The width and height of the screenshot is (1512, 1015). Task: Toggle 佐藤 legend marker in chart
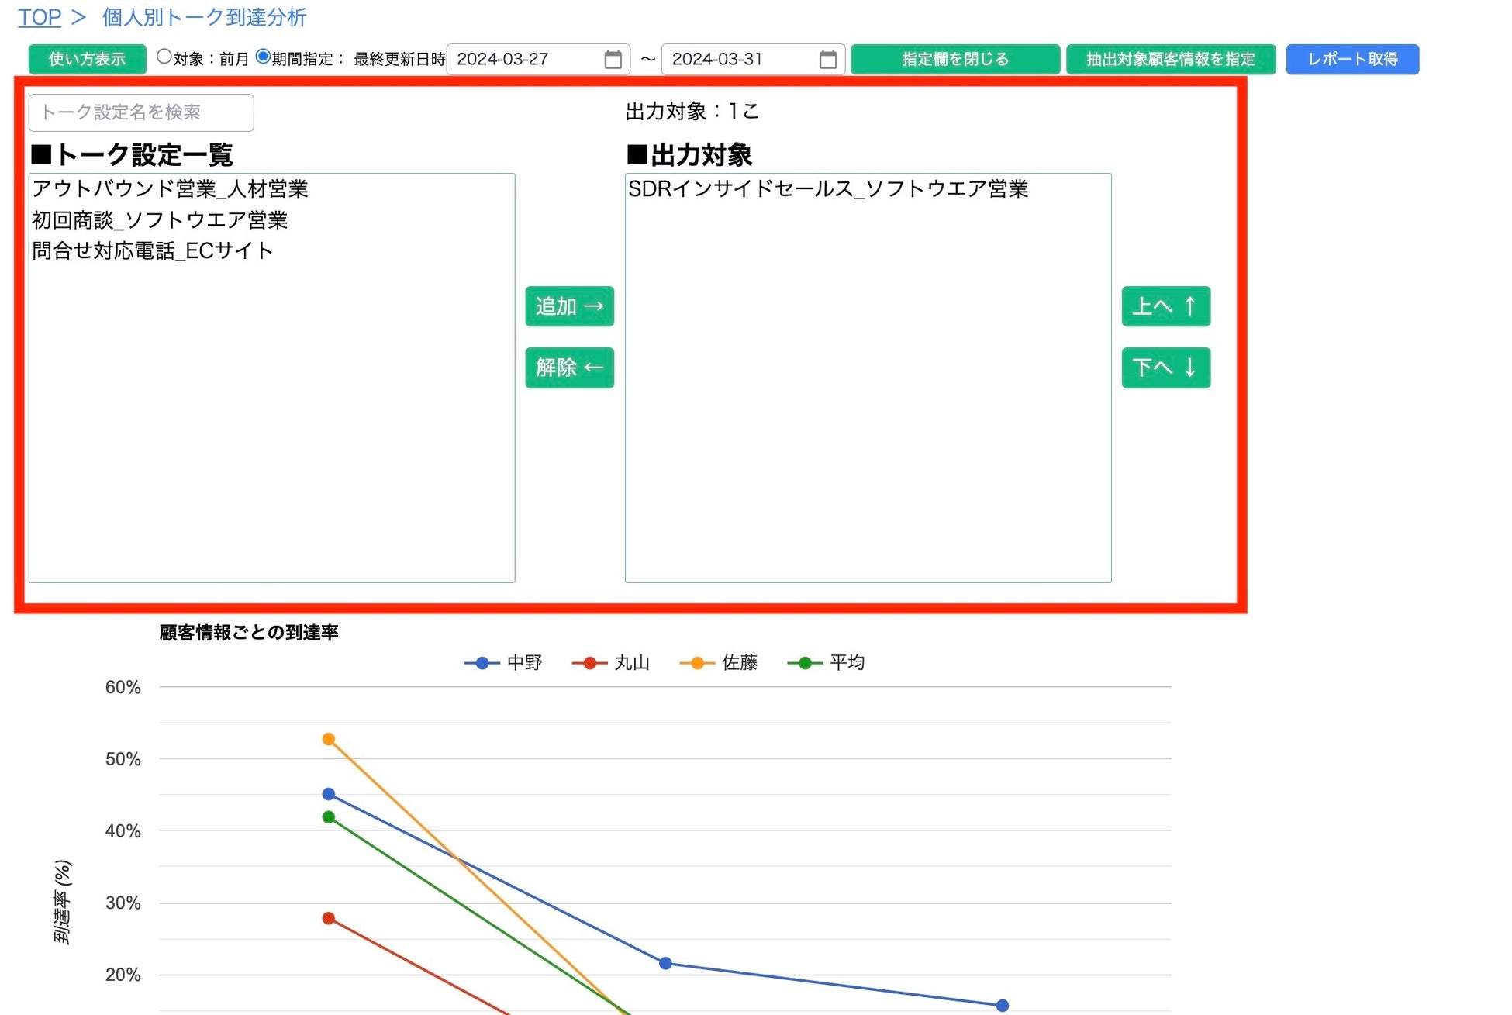pyautogui.click(x=697, y=663)
